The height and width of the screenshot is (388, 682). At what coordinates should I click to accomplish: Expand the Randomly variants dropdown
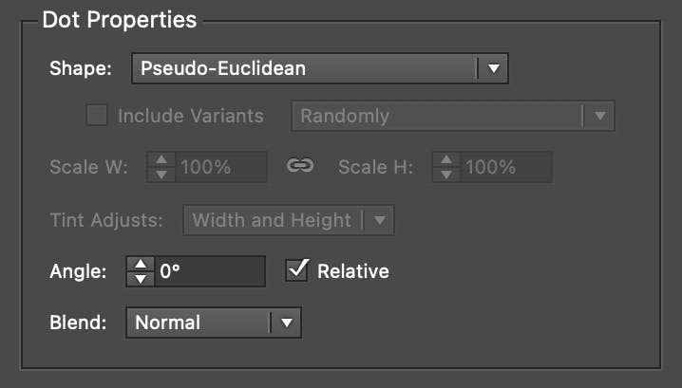tap(437, 117)
